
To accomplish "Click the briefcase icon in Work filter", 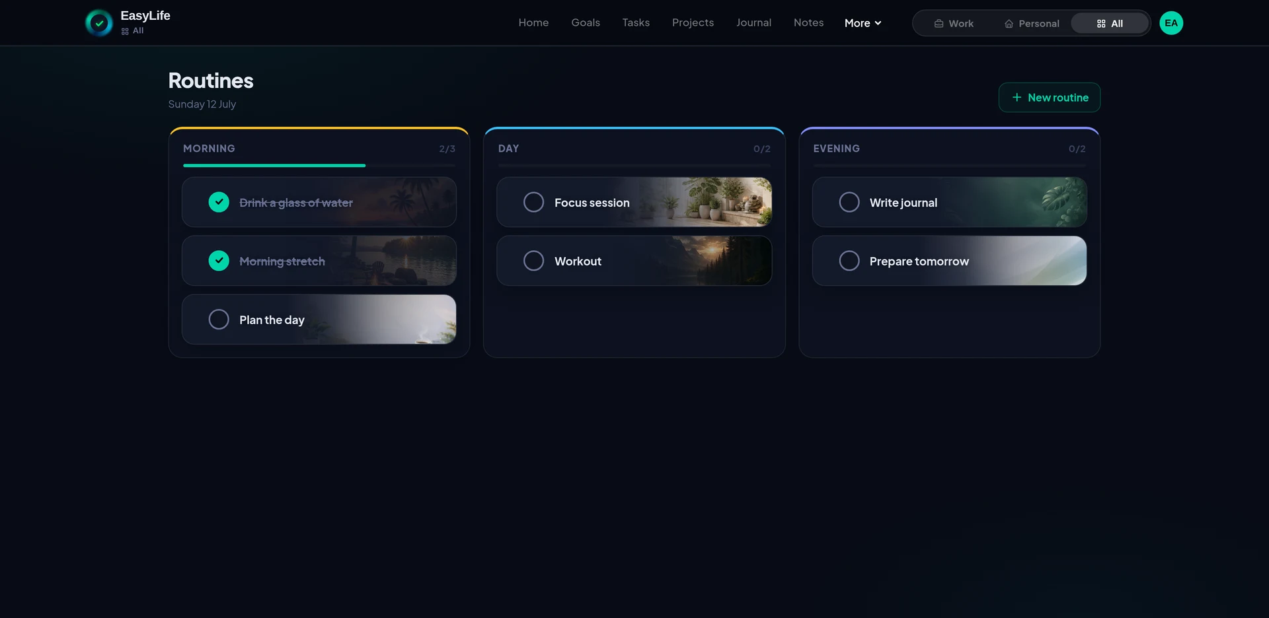I will [x=939, y=24].
